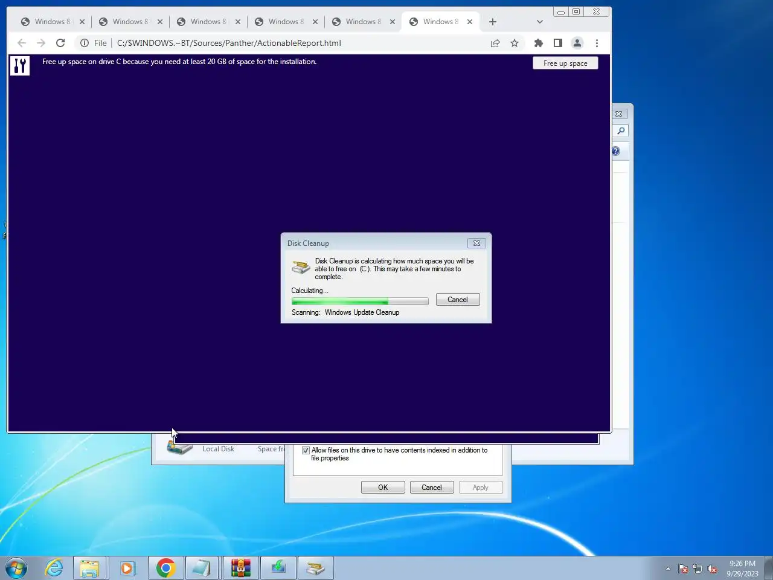This screenshot has height=580, width=773.
Task: Toggle the index files on this drive checkbox
Action: [306, 450]
